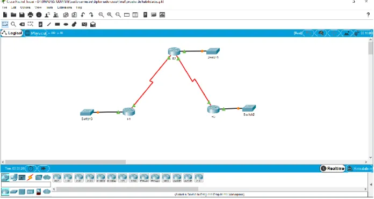Select the Security subcategory

click(39, 191)
